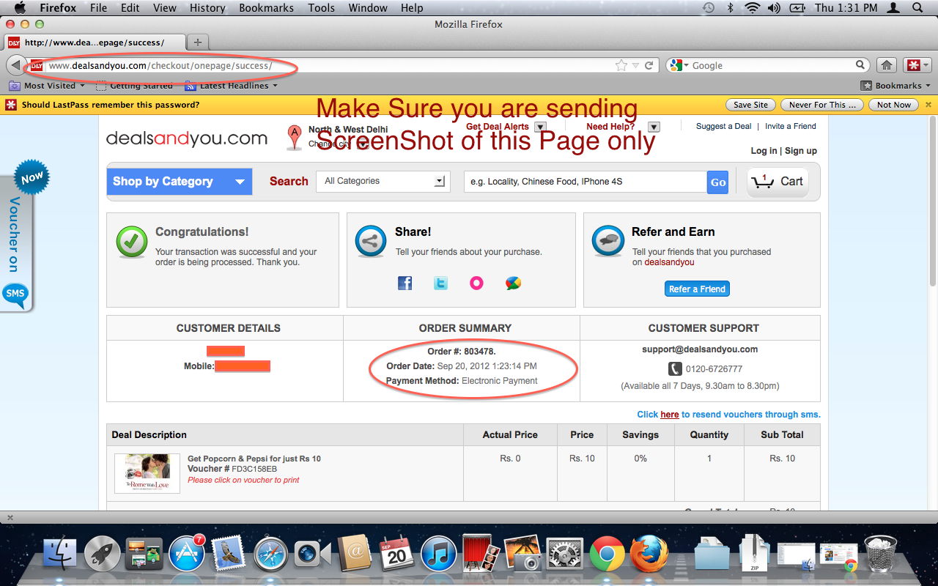Launch Launchpad from the dock
This screenshot has width=938, height=586.
(x=102, y=554)
